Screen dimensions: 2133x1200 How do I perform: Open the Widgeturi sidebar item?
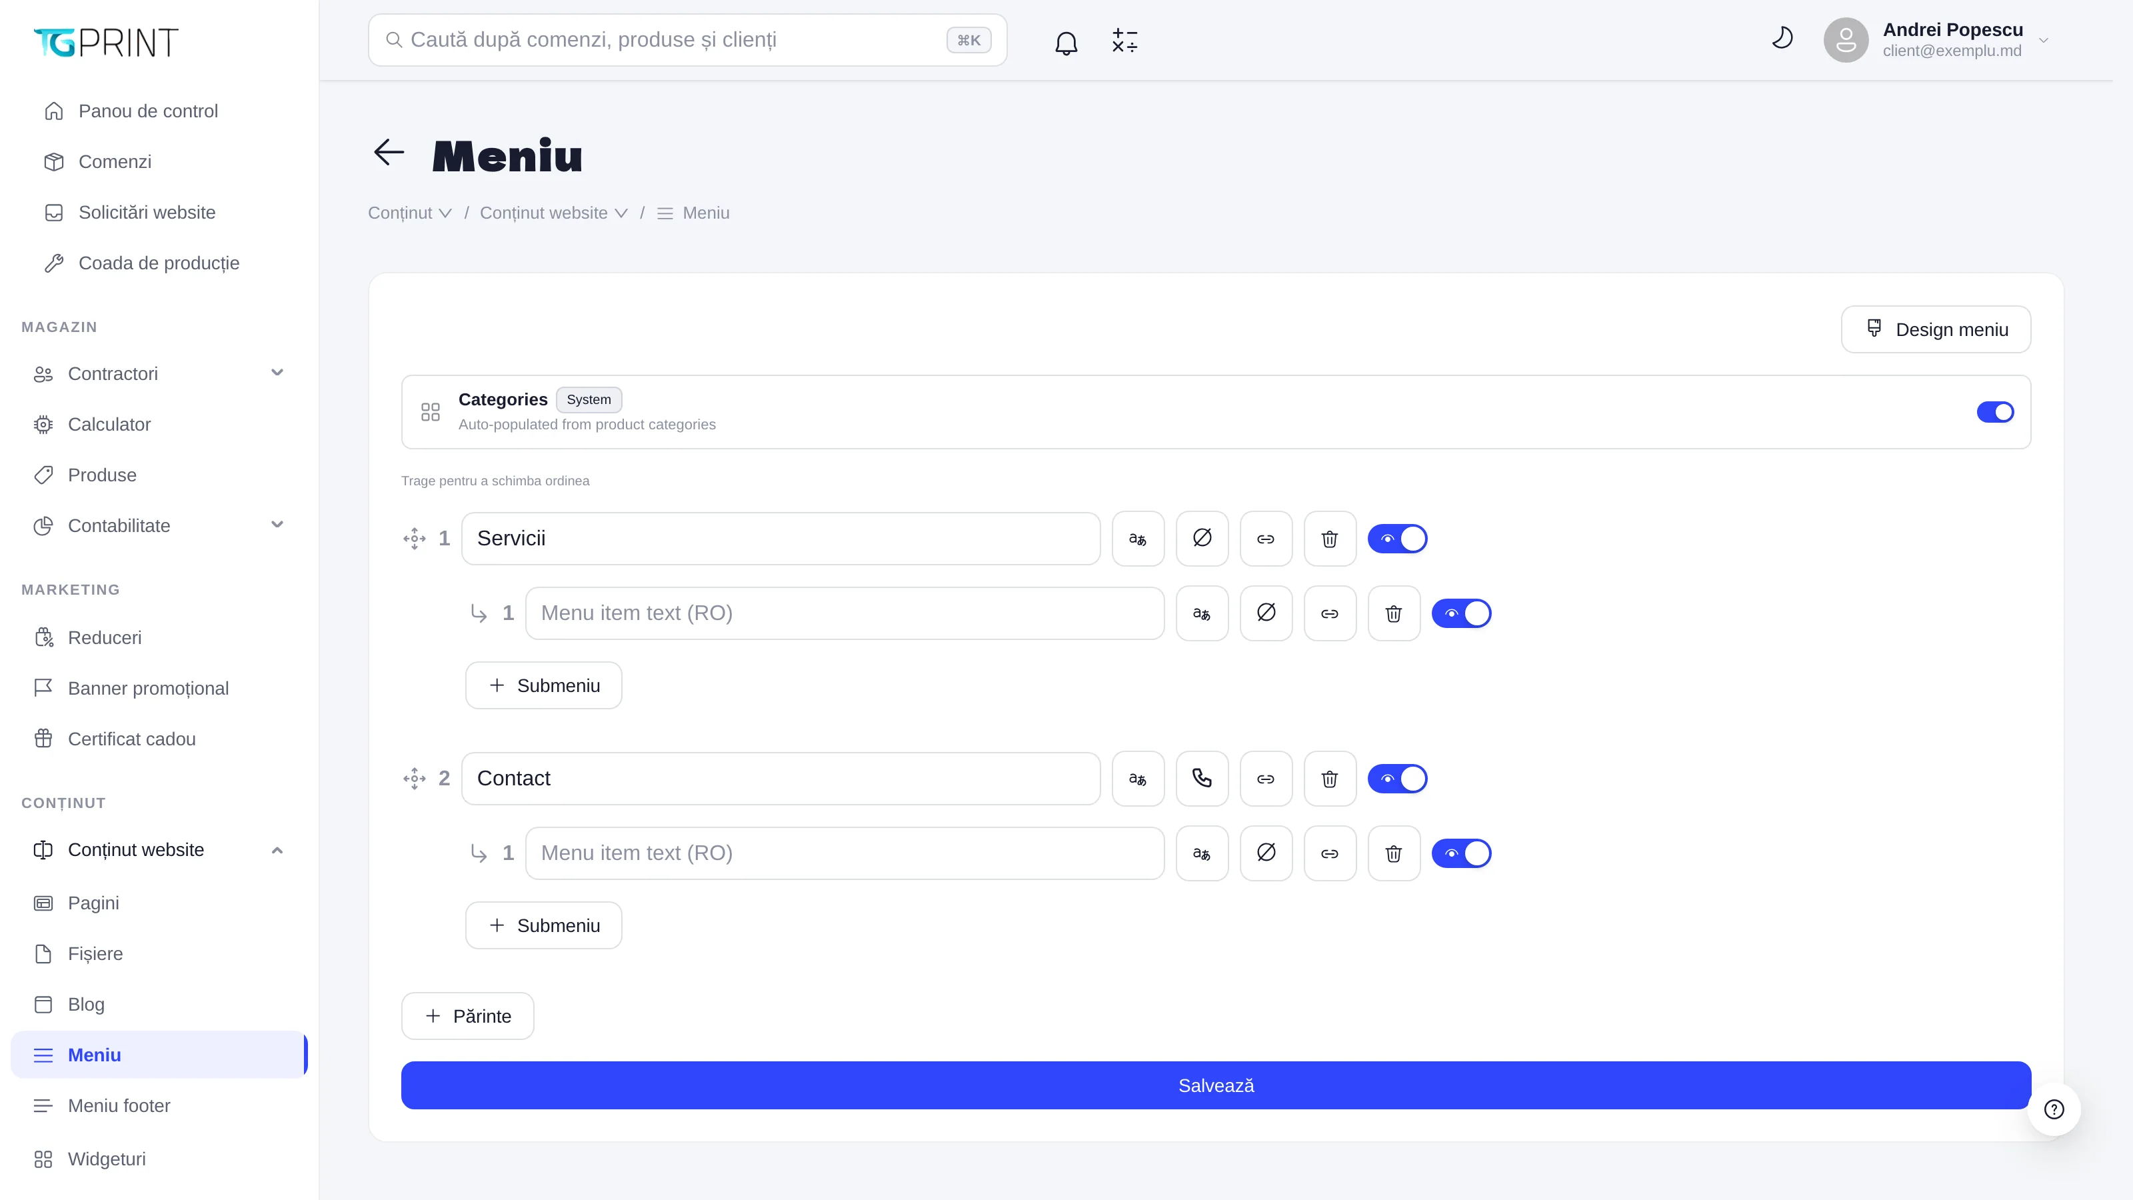[x=159, y=1159]
